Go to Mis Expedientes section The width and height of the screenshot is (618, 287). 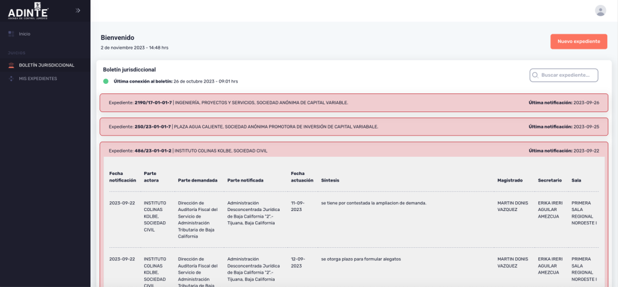[x=38, y=78]
